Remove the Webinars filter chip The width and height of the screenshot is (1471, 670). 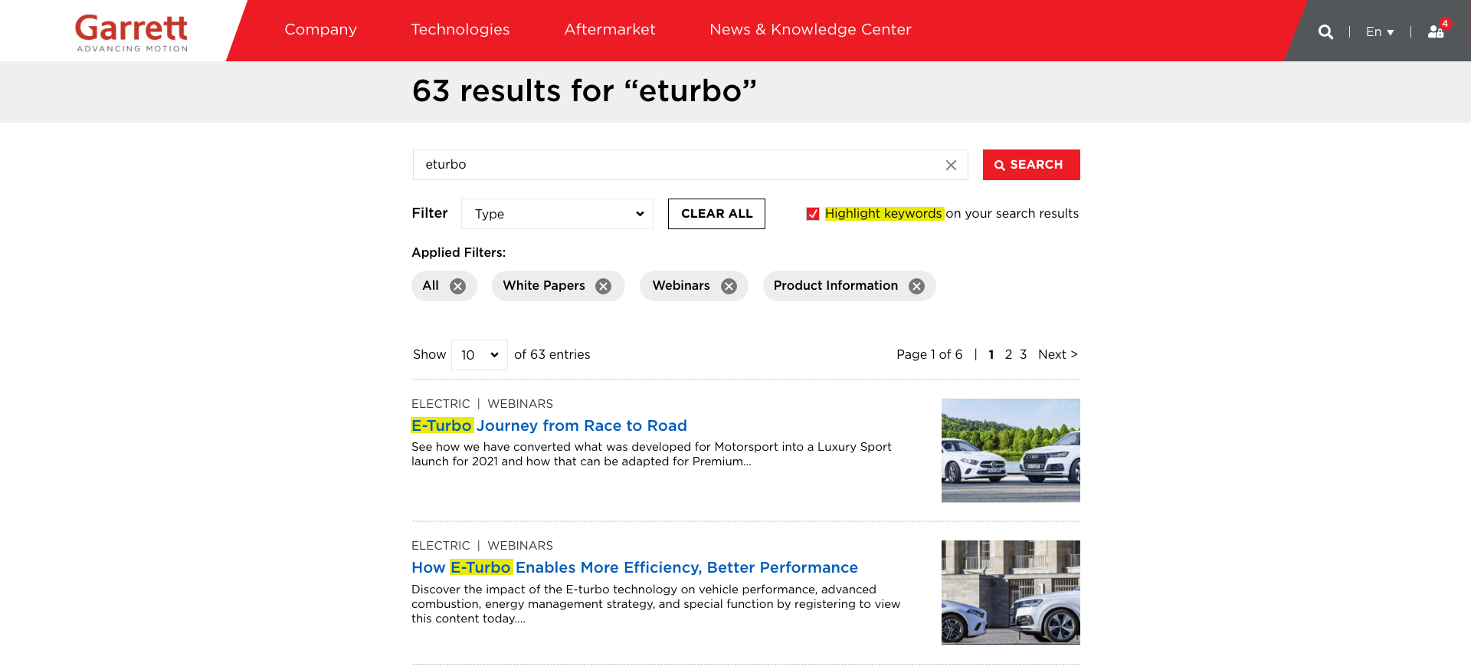click(x=729, y=286)
